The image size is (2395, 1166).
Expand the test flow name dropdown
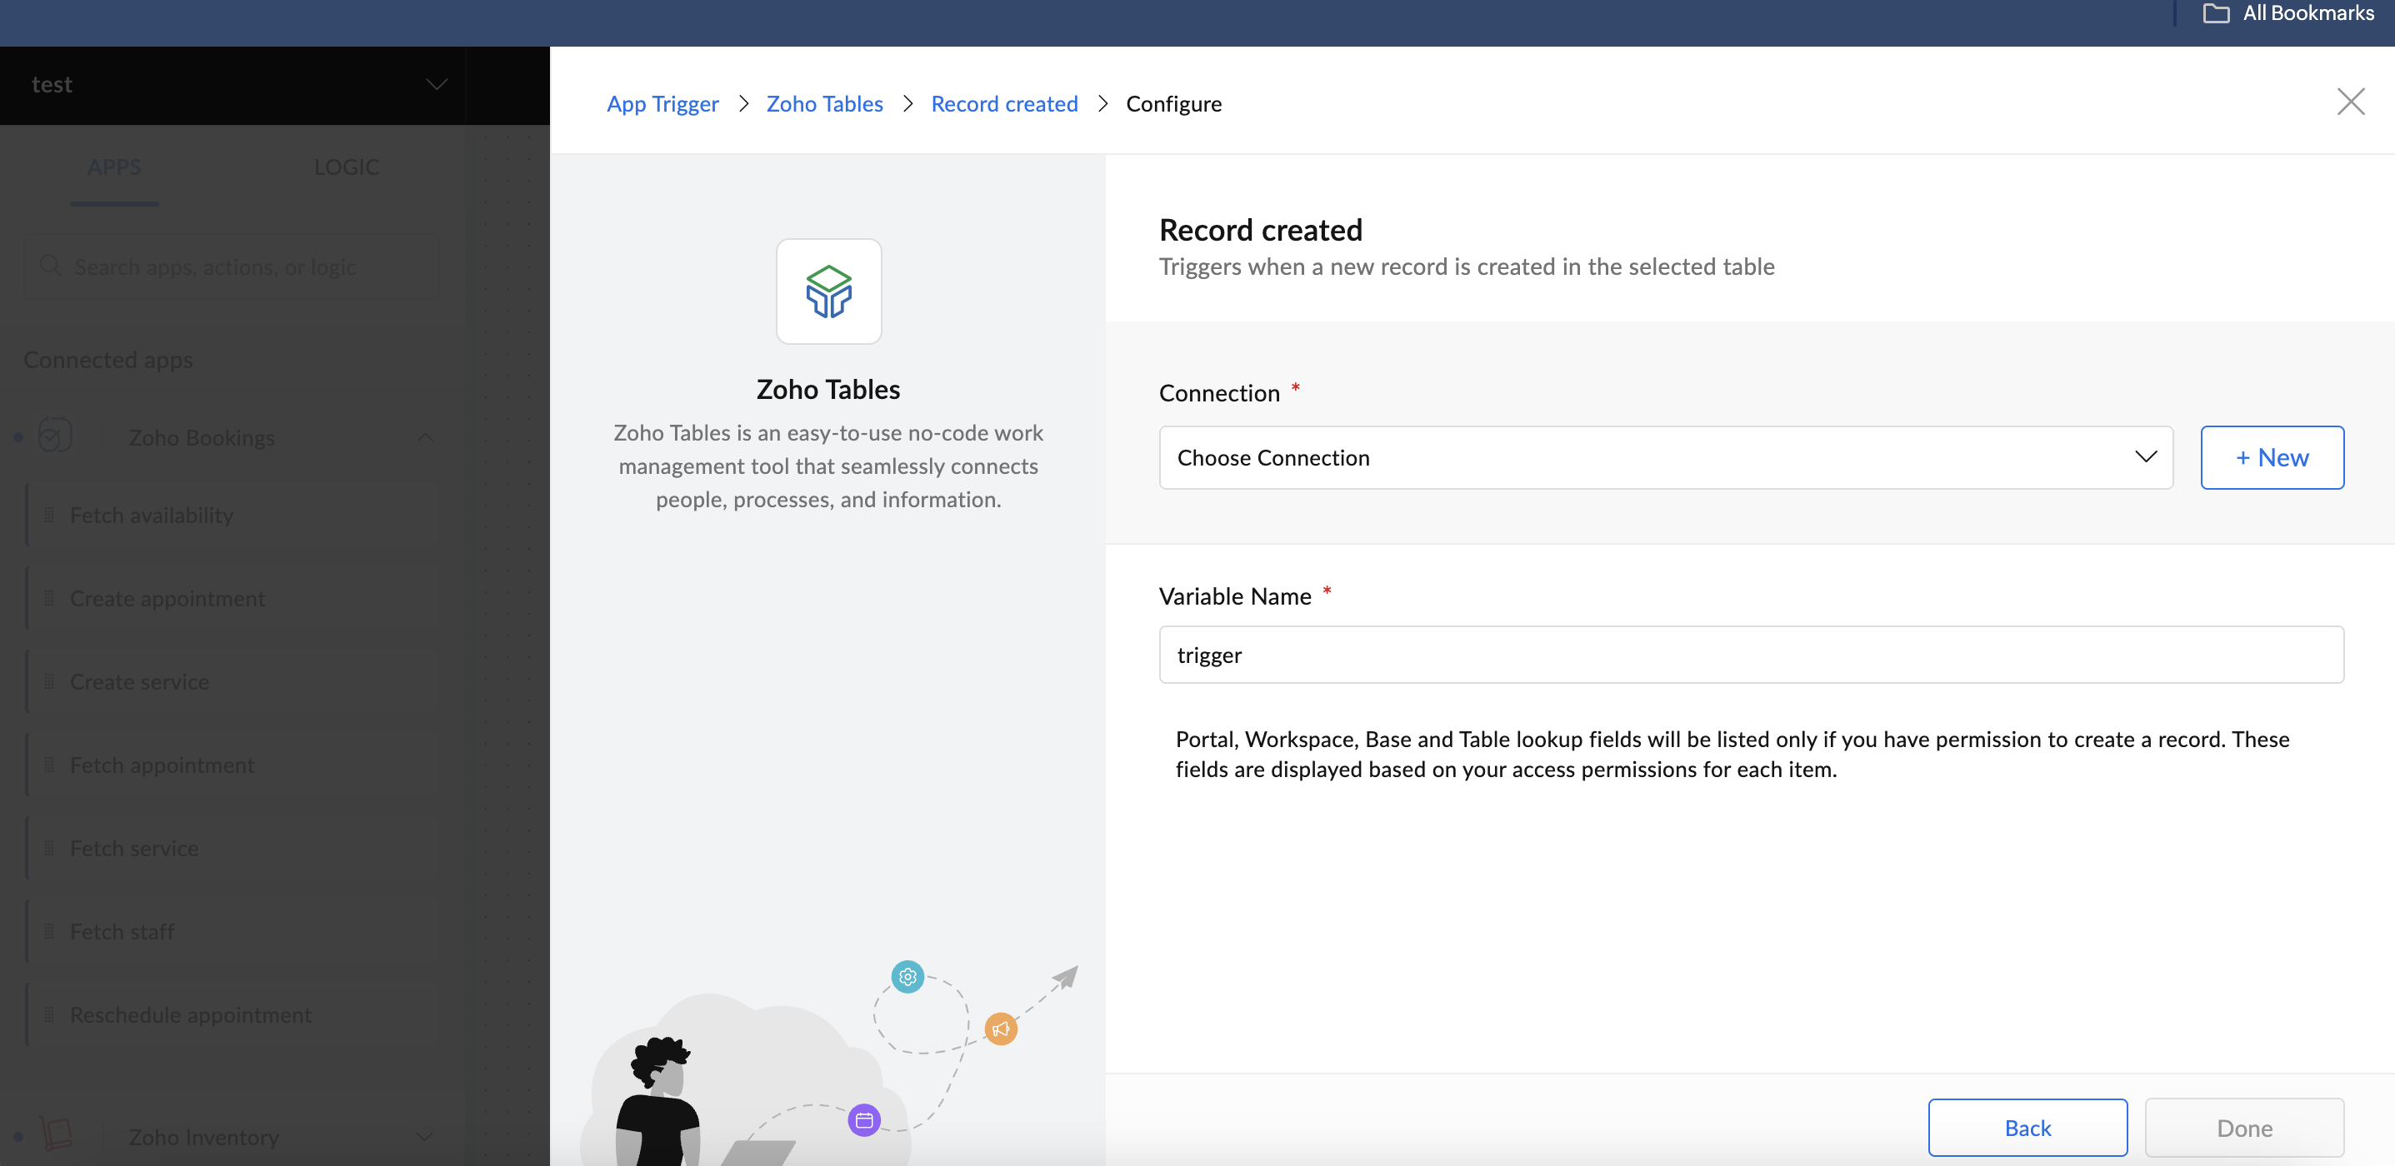pyautogui.click(x=436, y=85)
